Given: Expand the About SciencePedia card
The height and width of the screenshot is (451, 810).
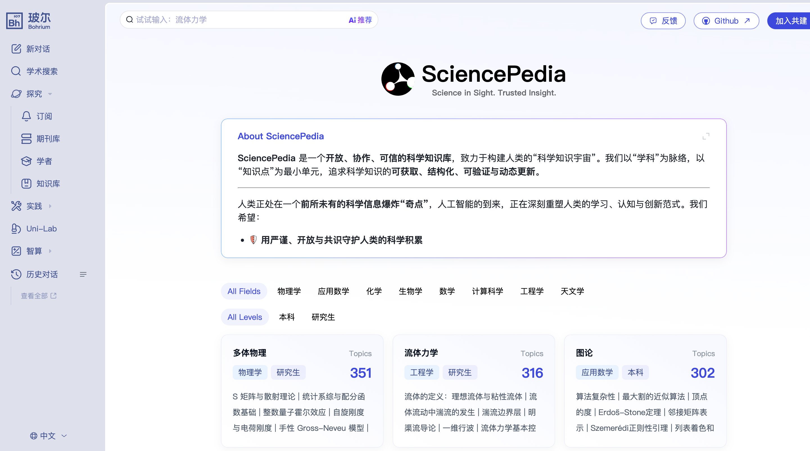Looking at the screenshot, I should click(706, 136).
